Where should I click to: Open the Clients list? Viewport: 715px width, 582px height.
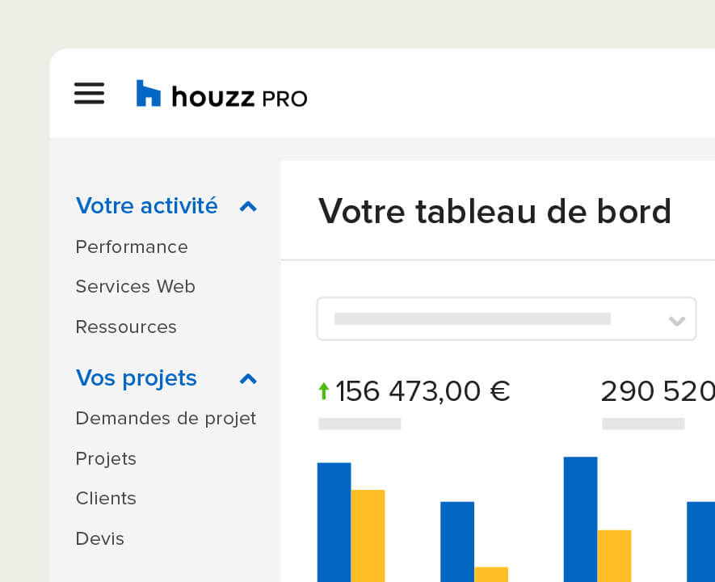(106, 498)
